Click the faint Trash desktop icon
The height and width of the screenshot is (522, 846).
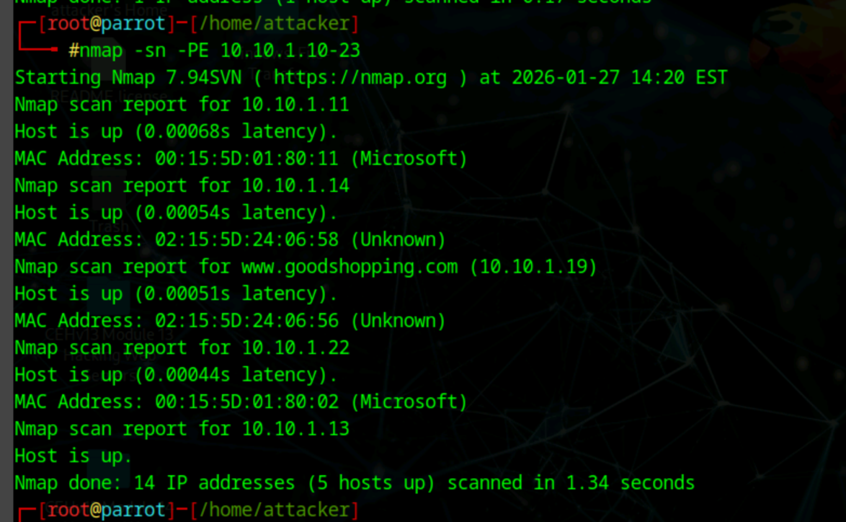pos(109,226)
